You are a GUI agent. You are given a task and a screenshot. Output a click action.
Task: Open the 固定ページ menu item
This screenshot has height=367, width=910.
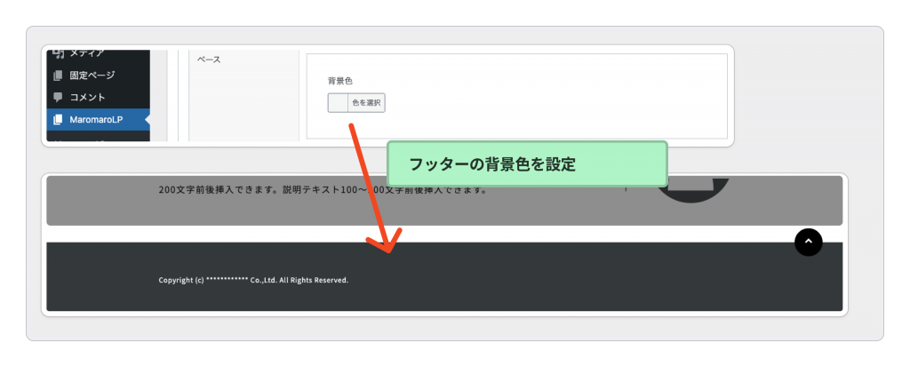(92, 76)
